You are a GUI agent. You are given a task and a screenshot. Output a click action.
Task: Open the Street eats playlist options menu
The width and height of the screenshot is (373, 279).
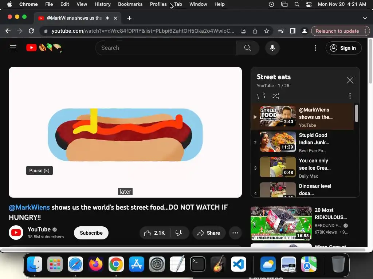click(x=350, y=96)
